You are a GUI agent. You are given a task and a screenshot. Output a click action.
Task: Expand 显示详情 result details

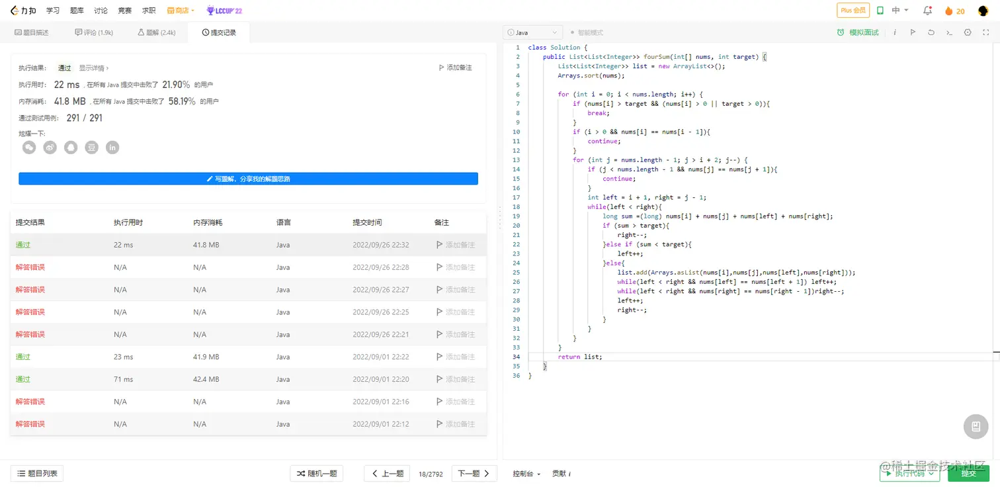[x=94, y=67]
